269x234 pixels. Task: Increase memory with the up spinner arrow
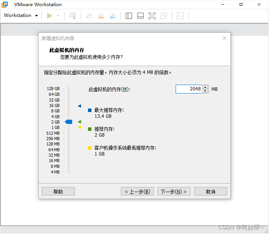205,87
